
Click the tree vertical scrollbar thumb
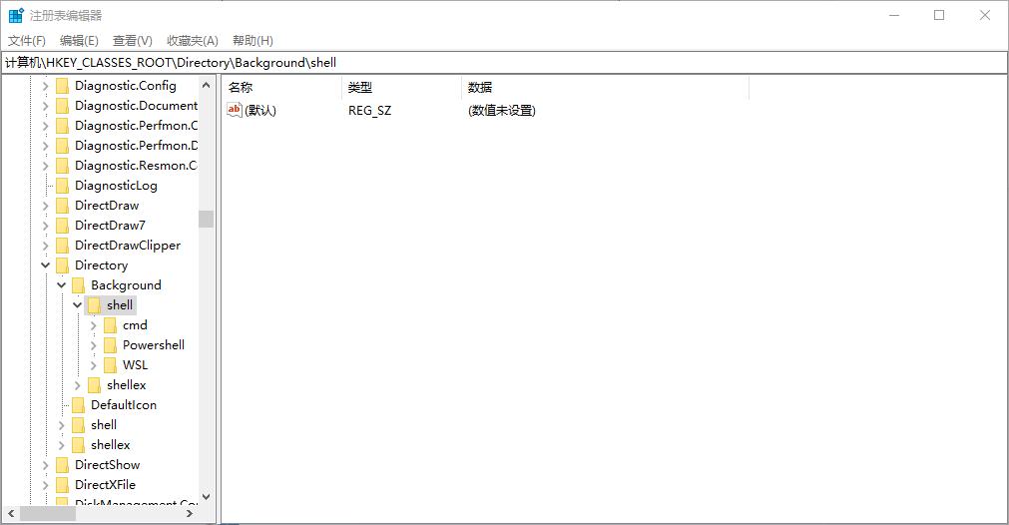tap(206, 219)
